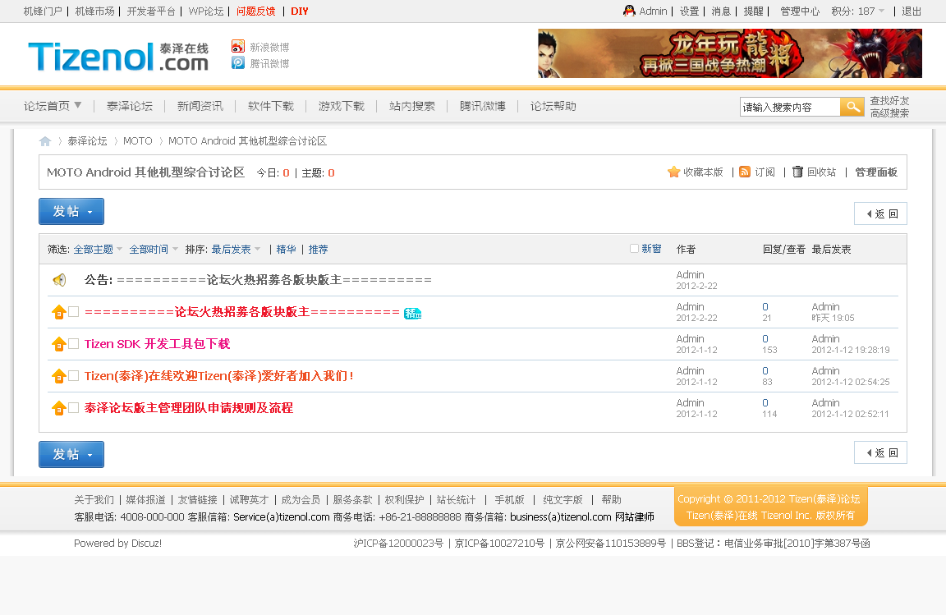Open the 问题反馈 top link
This screenshot has height=615, width=946.
click(x=256, y=11)
